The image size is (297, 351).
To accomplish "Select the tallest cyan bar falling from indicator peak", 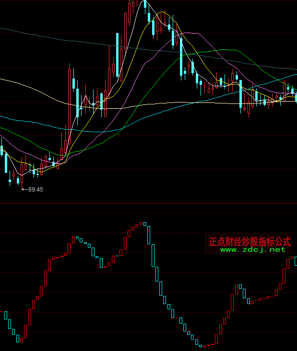I will point(153,255).
